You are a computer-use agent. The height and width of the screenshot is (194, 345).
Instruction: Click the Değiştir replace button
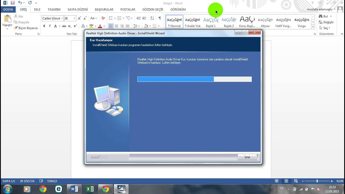tap(326, 22)
